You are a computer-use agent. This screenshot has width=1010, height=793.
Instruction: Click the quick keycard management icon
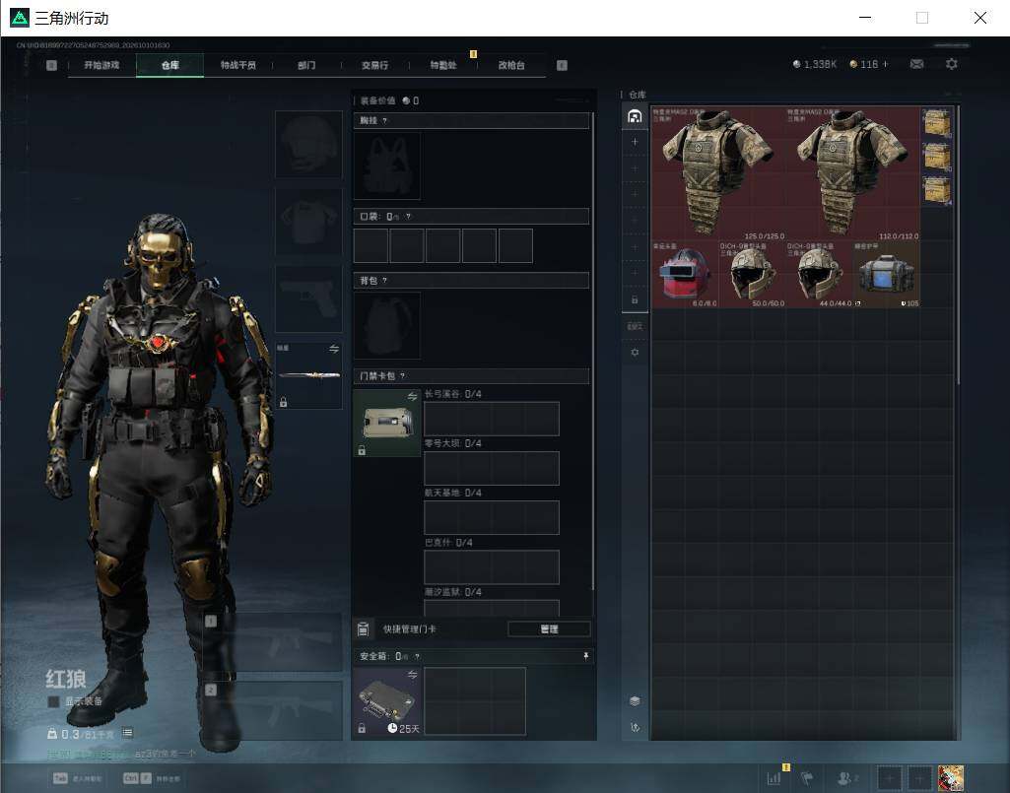(x=363, y=628)
